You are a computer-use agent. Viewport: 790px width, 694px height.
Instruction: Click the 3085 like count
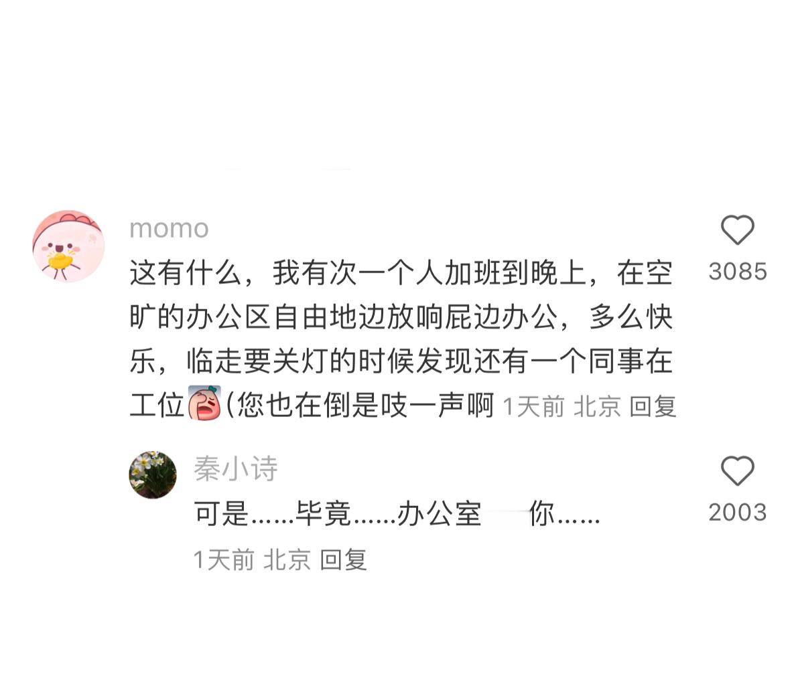pyautogui.click(x=738, y=271)
